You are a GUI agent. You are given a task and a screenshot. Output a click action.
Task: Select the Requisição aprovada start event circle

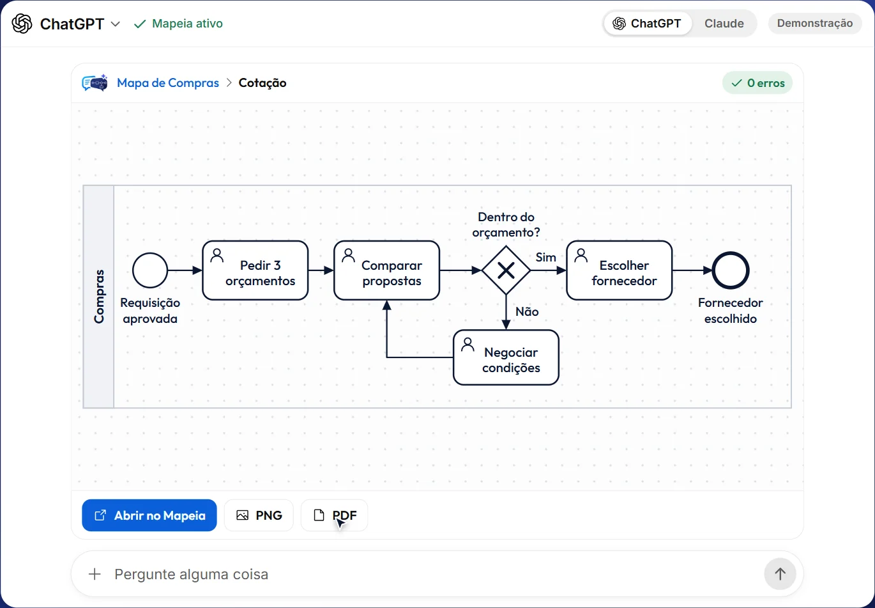pyautogui.click(x=150, y=270)
